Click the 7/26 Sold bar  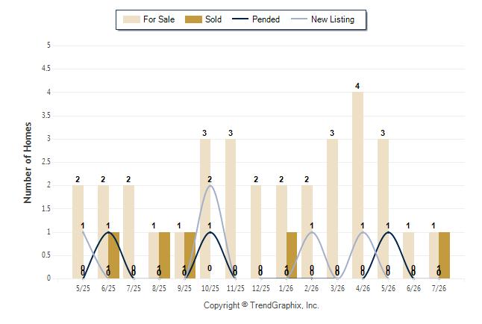(x=444, y=255)
